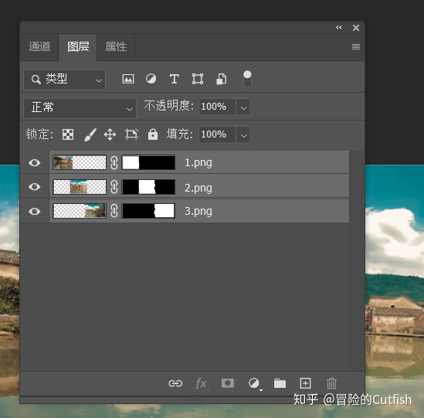The height and width of the screenshot is (418, 424).
Task: Lock all padlock icon
Action: click(x=153, y=134)
